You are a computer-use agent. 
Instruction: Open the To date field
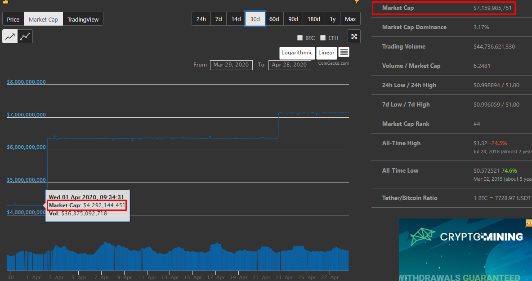(x=290, y=65)
